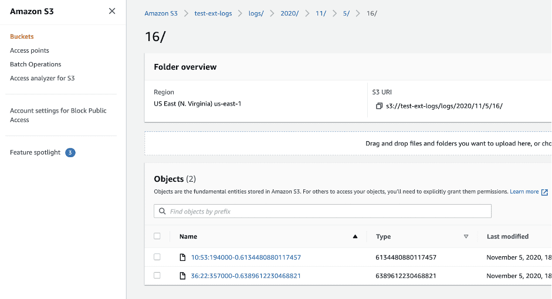The height and width of the screenshot is (299, 552).
Task: Click file icon of 10:53:194000 object
Action: (182, 257)
